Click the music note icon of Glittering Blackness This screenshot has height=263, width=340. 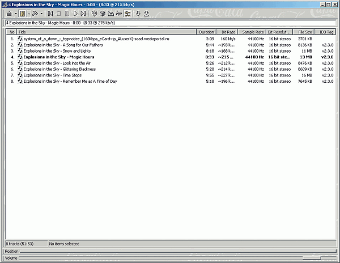click(x=20, y=69)
